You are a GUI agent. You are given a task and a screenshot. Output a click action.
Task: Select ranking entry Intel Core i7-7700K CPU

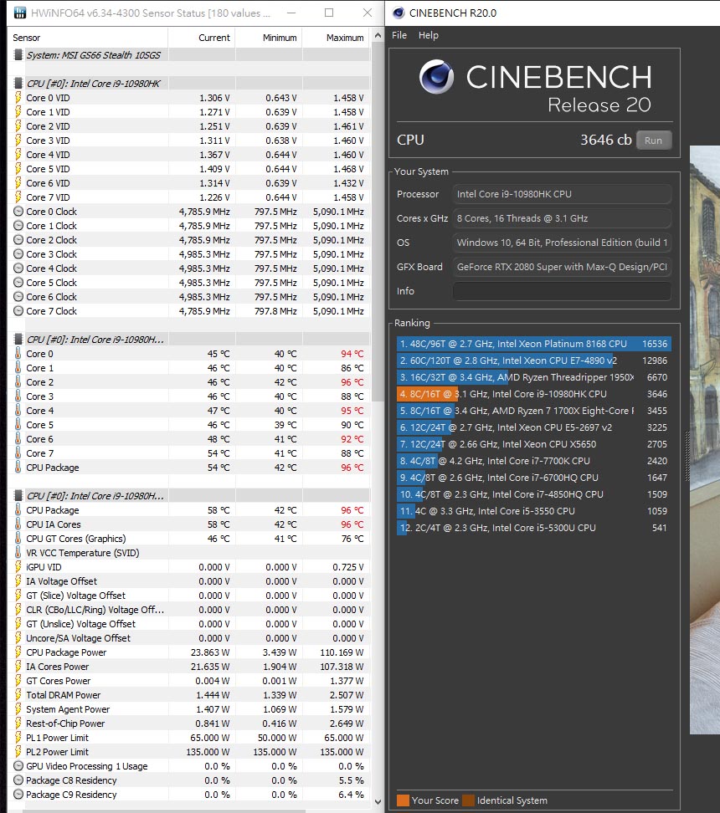(x=533, y=461)
